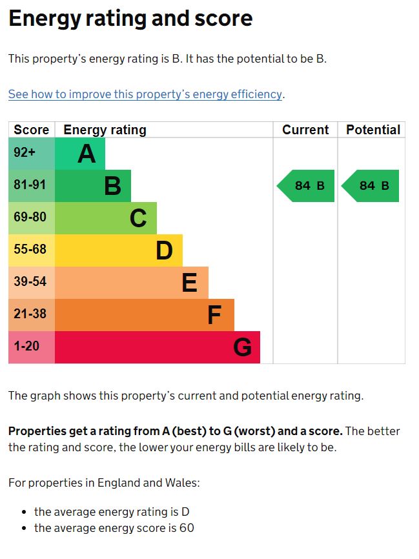
Task: Select the 69-80 score cell
Action: [32, 218]
